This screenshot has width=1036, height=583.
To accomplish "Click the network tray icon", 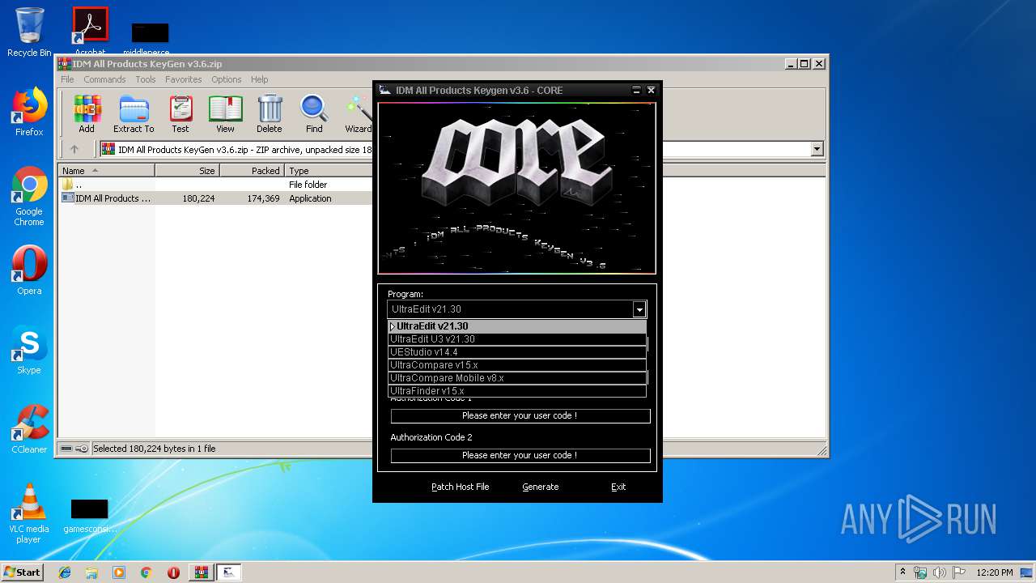I will pyautogui.click(x=920, y=572).
